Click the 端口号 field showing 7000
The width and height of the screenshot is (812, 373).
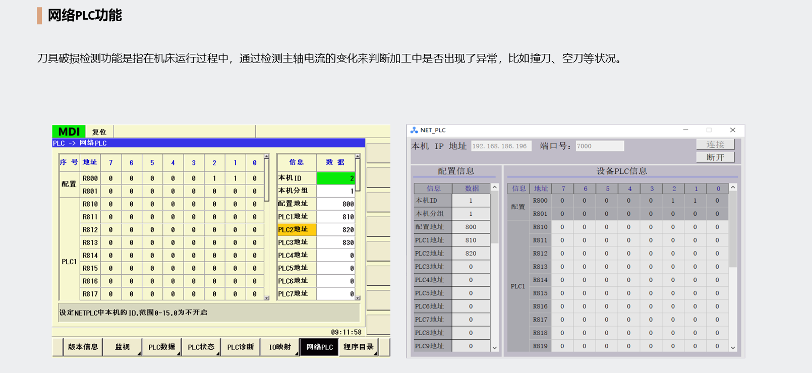(599, 146)
